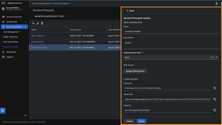Copy the Token URL value

[x=215, y=99]
